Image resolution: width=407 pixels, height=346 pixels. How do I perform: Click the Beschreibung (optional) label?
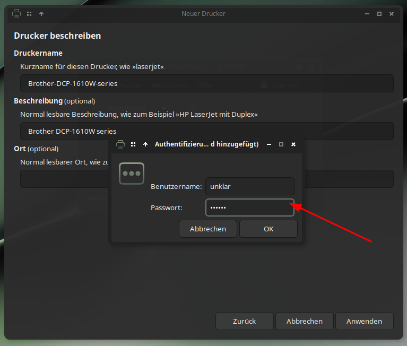(x=55, y=101)
